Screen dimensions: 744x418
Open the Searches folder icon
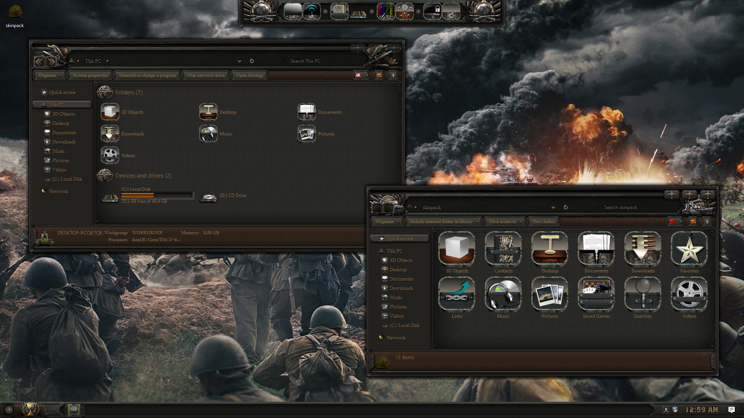point(642,295)
